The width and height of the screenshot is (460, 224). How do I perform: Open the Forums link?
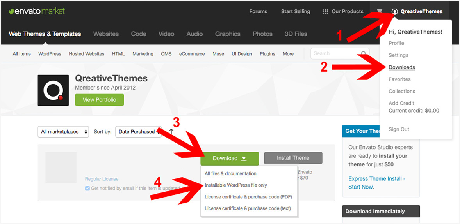pyautogui.click(x=258, y=11)
